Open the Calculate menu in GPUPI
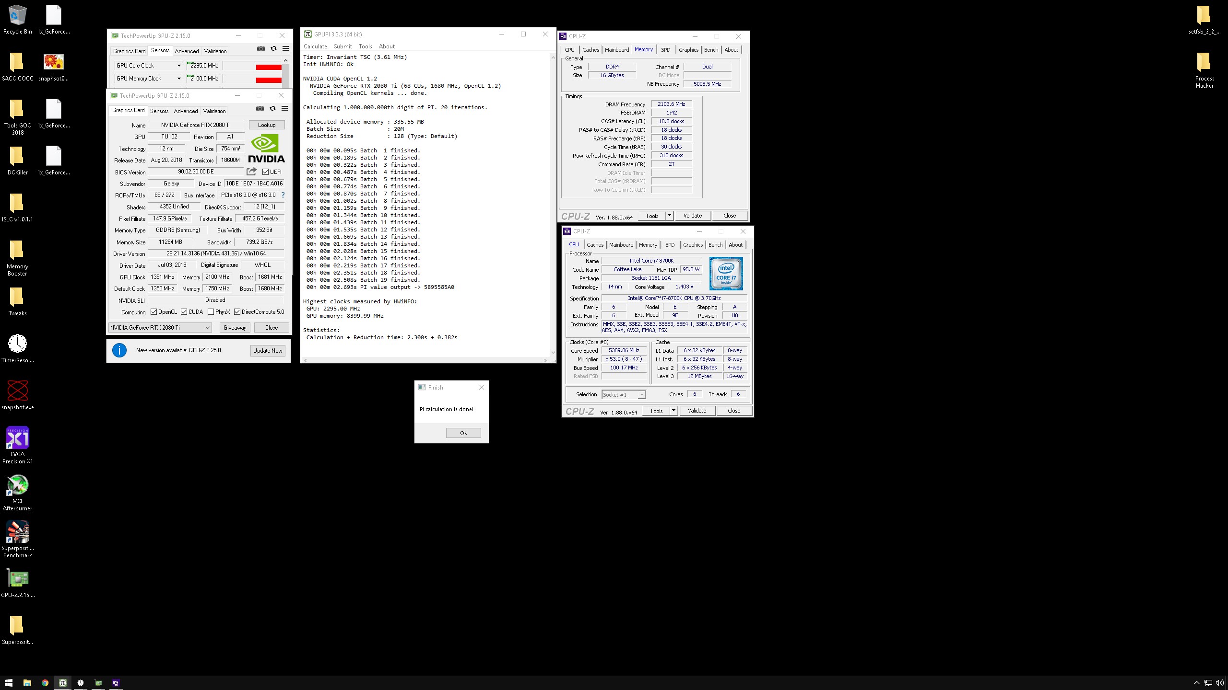 click(315, 46)
